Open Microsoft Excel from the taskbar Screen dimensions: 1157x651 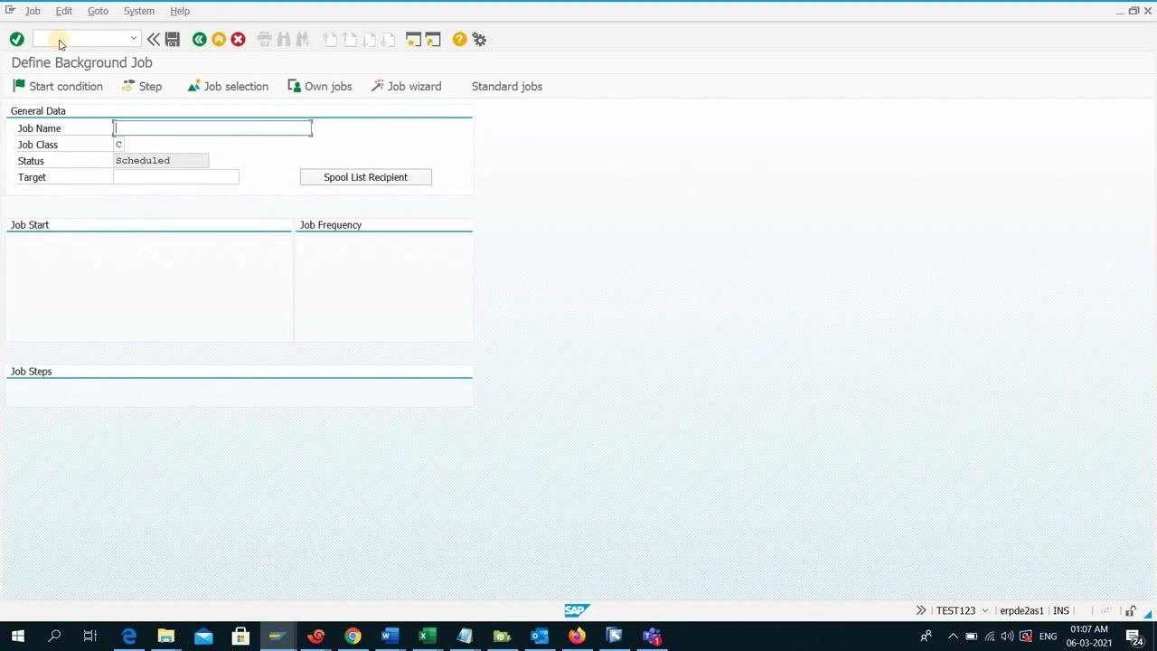click(428, 637)
